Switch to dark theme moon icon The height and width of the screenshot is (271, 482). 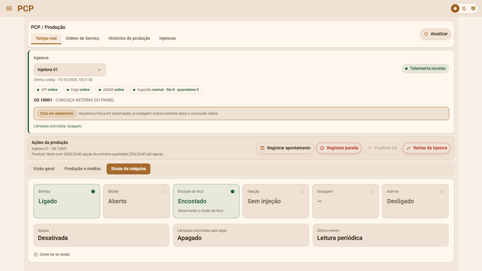pos(464,8)
